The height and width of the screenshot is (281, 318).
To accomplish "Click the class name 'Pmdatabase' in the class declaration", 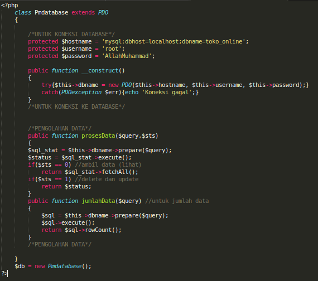I will pyautogui.click(x=51, y=13).
